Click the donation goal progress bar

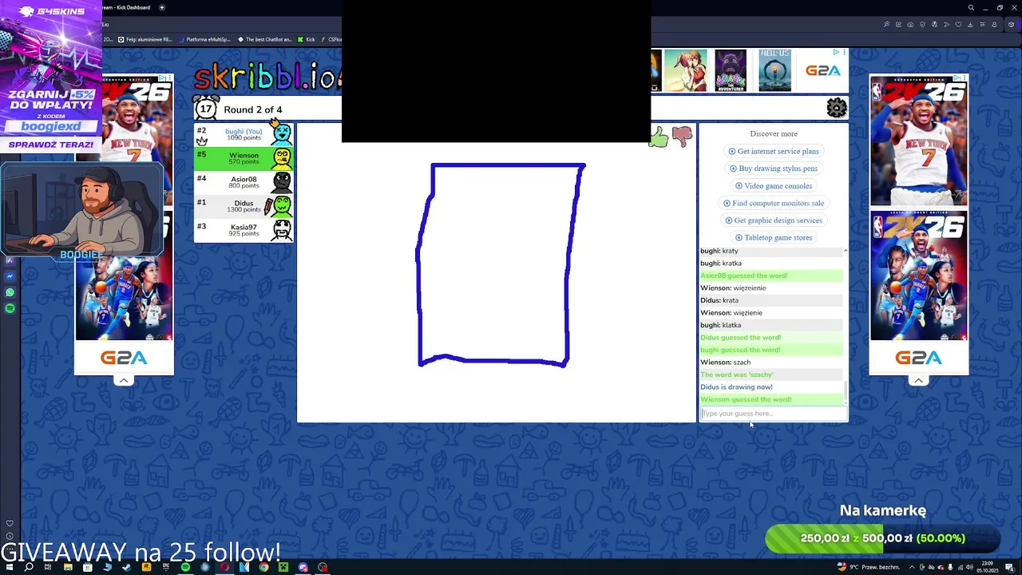(882, 538)
